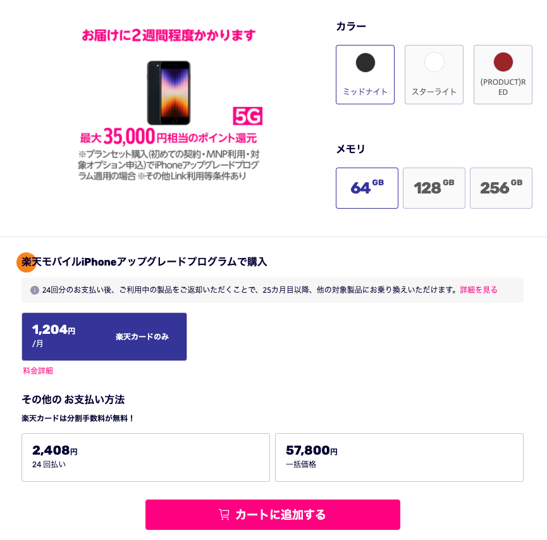The width and height of the screenshot is (547, 540).
Task: Click カートに追加する button
Action: click(273, 515)
